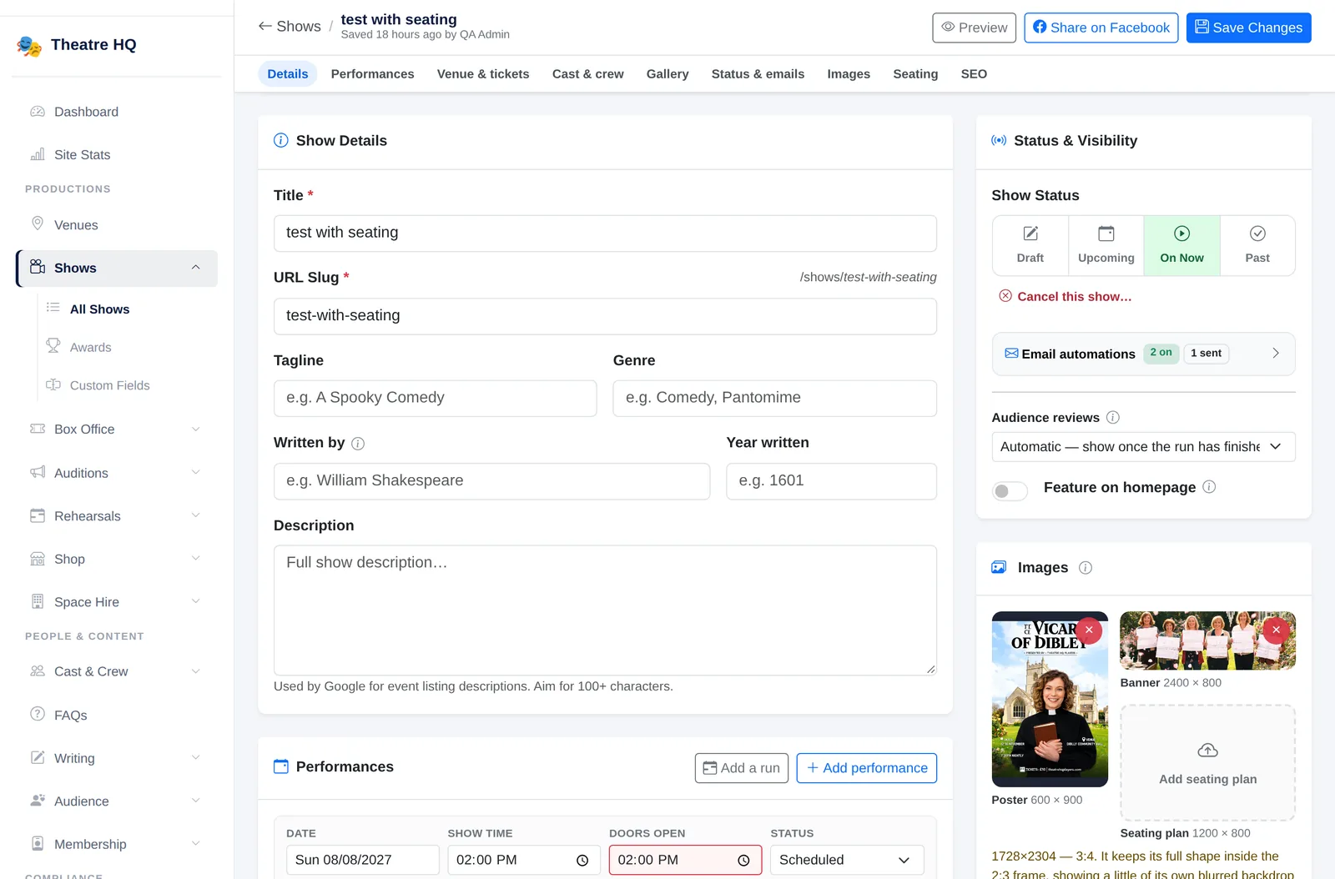Switch to the Venue & tickets tab

click(483, 74)
